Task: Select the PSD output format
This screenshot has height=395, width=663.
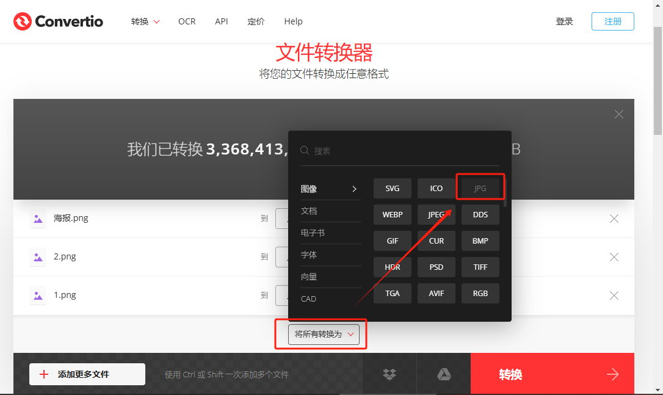Action: (436, 267)
